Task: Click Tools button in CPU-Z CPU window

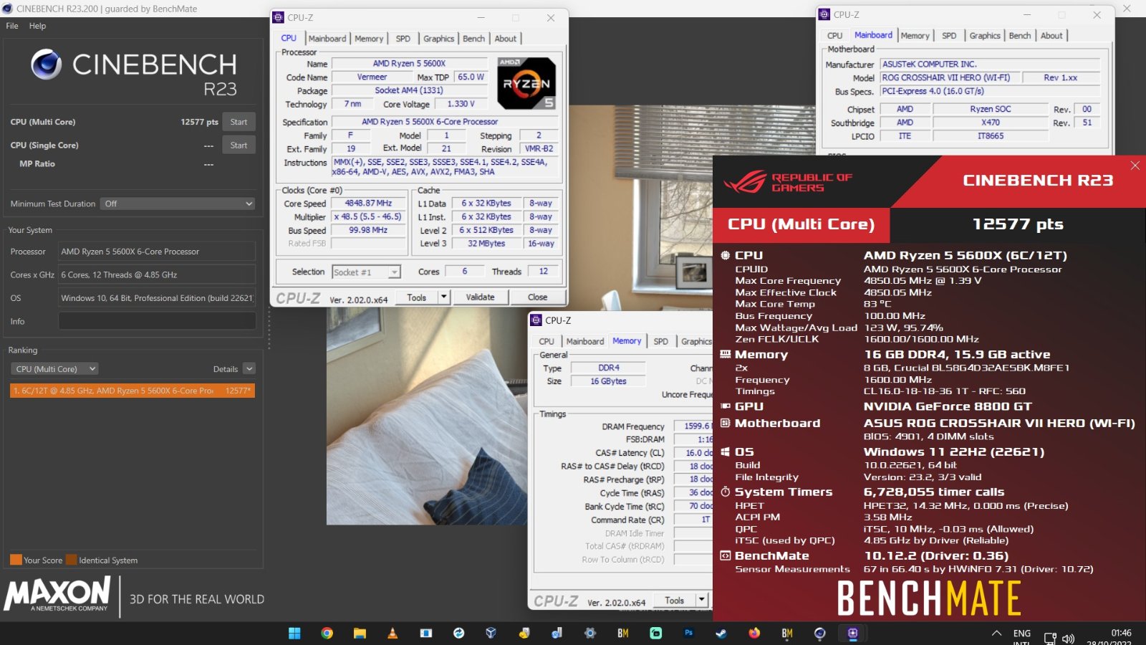Action: click(417, 297)
